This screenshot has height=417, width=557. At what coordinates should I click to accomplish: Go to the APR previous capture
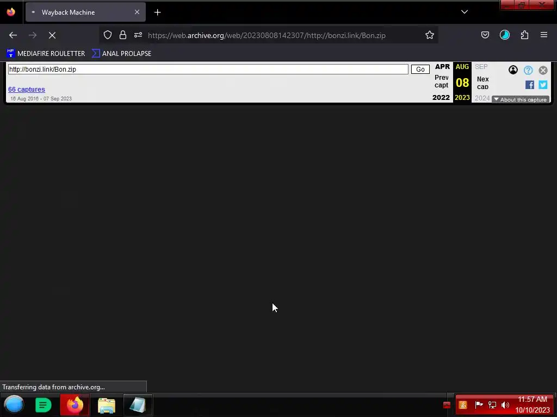coord(442,67)
